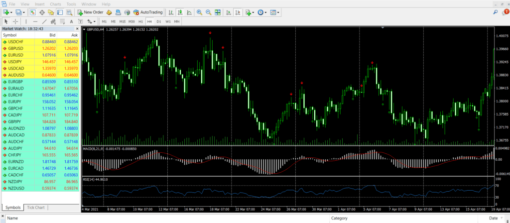Open the View menu
Screen dimensions: 510x223
tap(25, 4)
